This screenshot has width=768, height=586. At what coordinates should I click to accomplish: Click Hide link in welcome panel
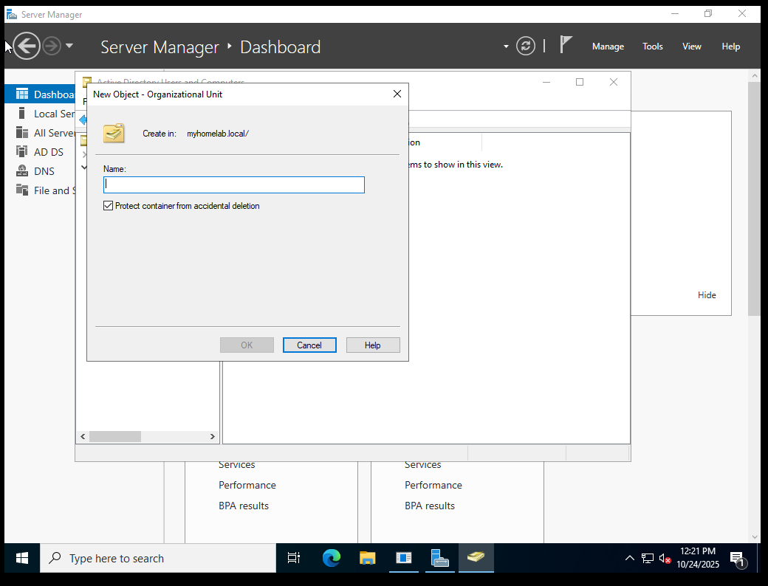pos(707,295)
